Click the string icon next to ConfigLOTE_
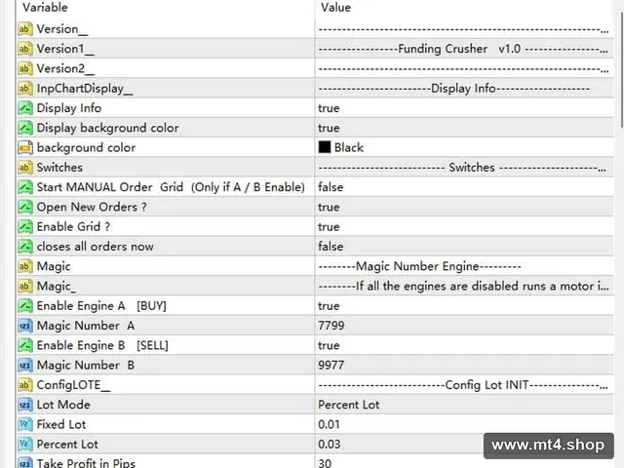 click(24, 385)
